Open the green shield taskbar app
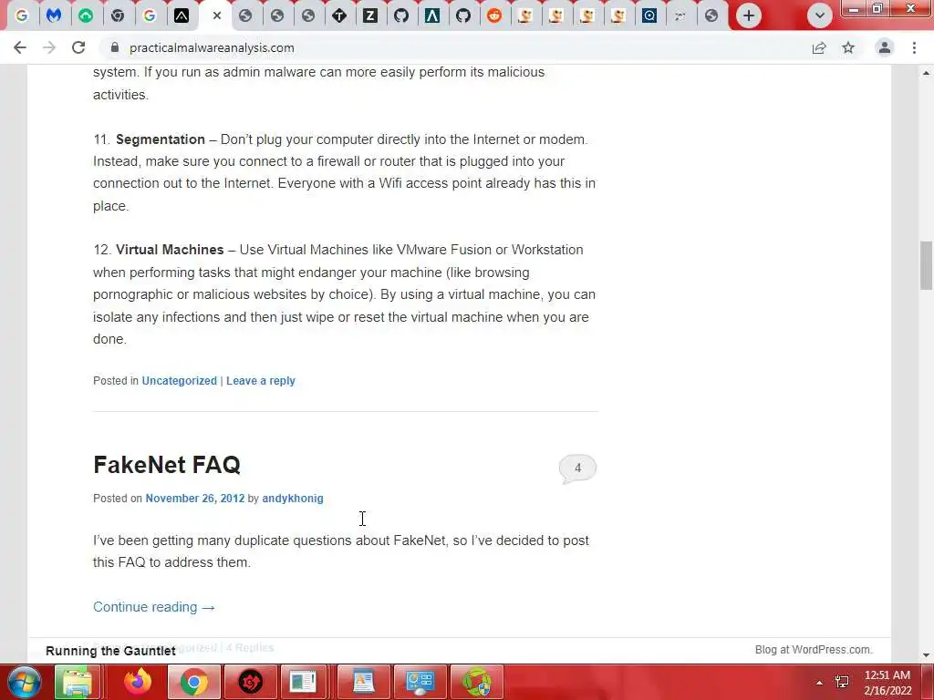 476,682
